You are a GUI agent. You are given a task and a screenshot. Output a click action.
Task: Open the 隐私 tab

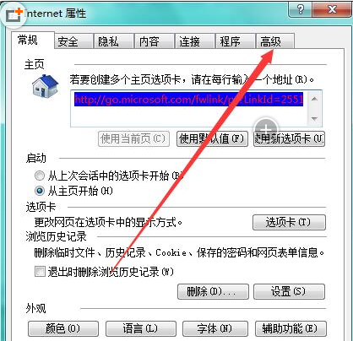coord(114,41)
